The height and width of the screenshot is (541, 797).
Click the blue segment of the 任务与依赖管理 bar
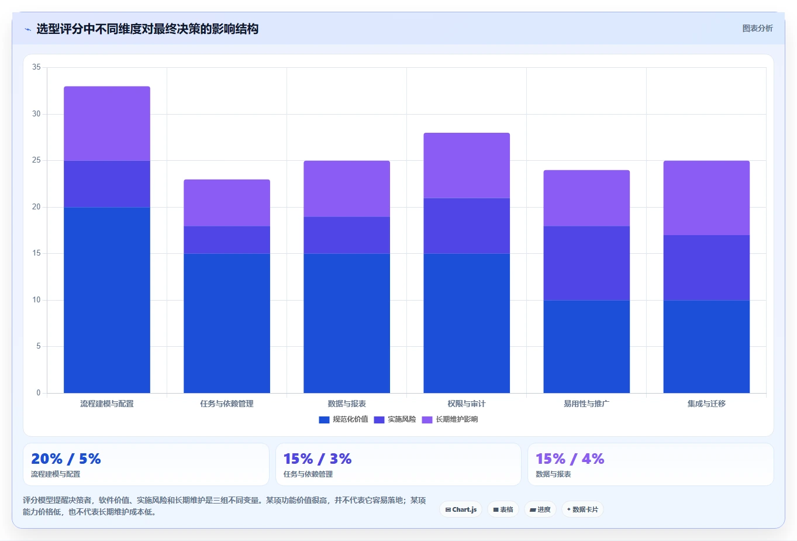pyautogui.click(x=227, y=323)
